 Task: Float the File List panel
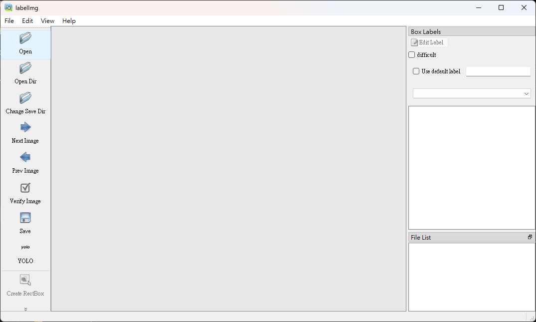click(x=530, y=237)
